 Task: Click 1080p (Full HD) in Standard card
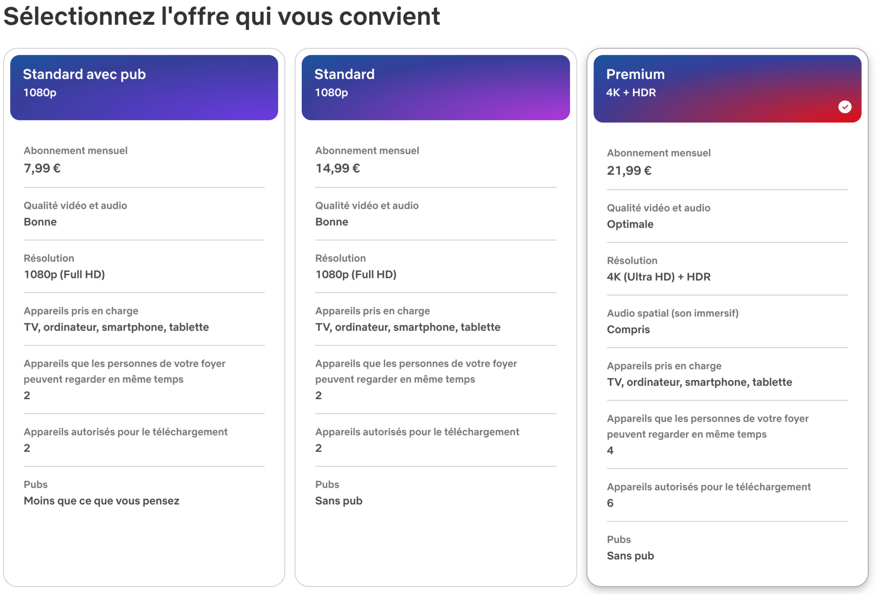pos(356,274)
